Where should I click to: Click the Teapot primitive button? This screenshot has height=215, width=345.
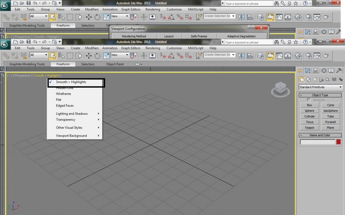click(x=309, y=128)
